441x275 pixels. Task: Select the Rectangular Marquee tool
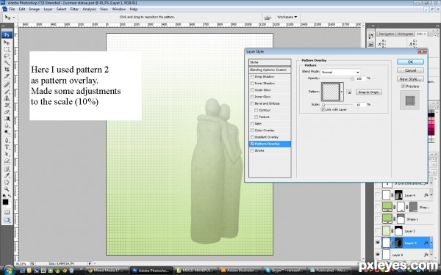7,50
